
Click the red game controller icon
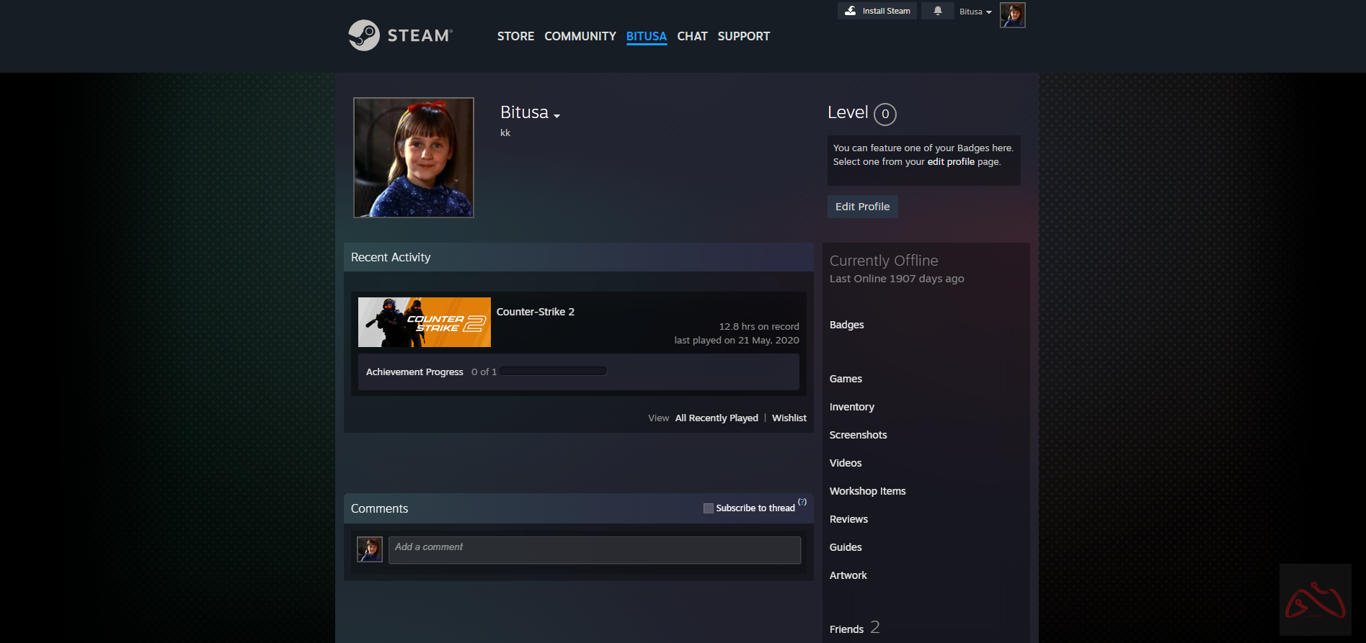[1315, 600]
